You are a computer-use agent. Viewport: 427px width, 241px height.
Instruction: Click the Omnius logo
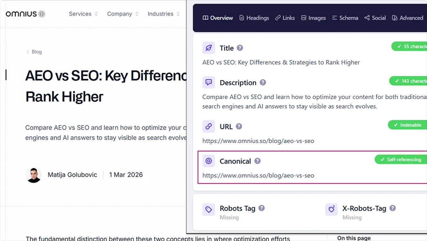pyautogui.click(x=25, y=14)
